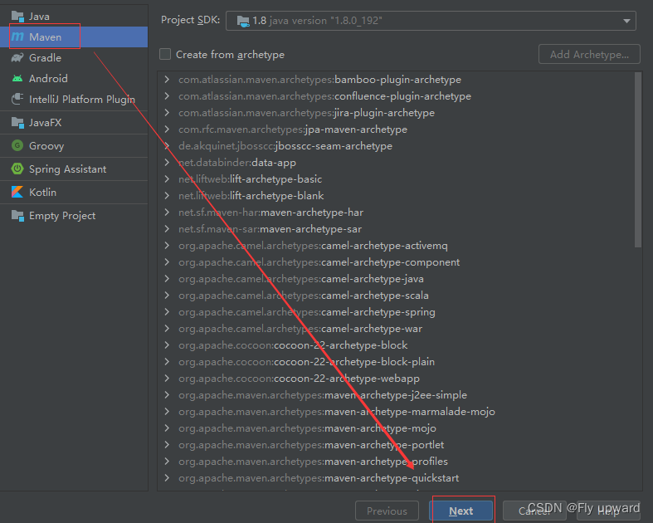Viewport: 653px width, 523px height.
Task: Click the Previous button
Action: [x=387, y=511]
